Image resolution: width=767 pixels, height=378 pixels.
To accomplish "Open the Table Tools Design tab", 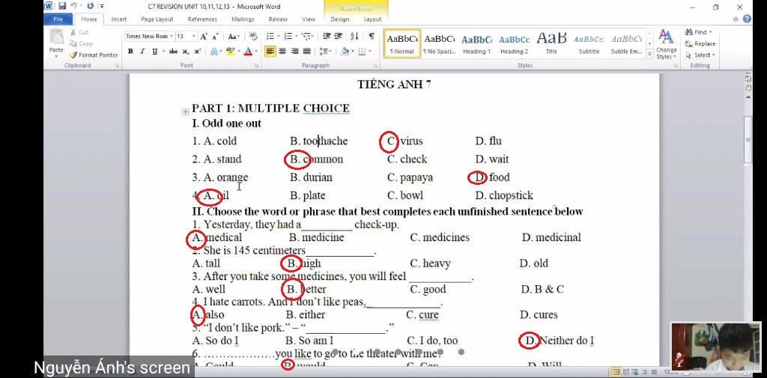I will [x=340, y=19].
